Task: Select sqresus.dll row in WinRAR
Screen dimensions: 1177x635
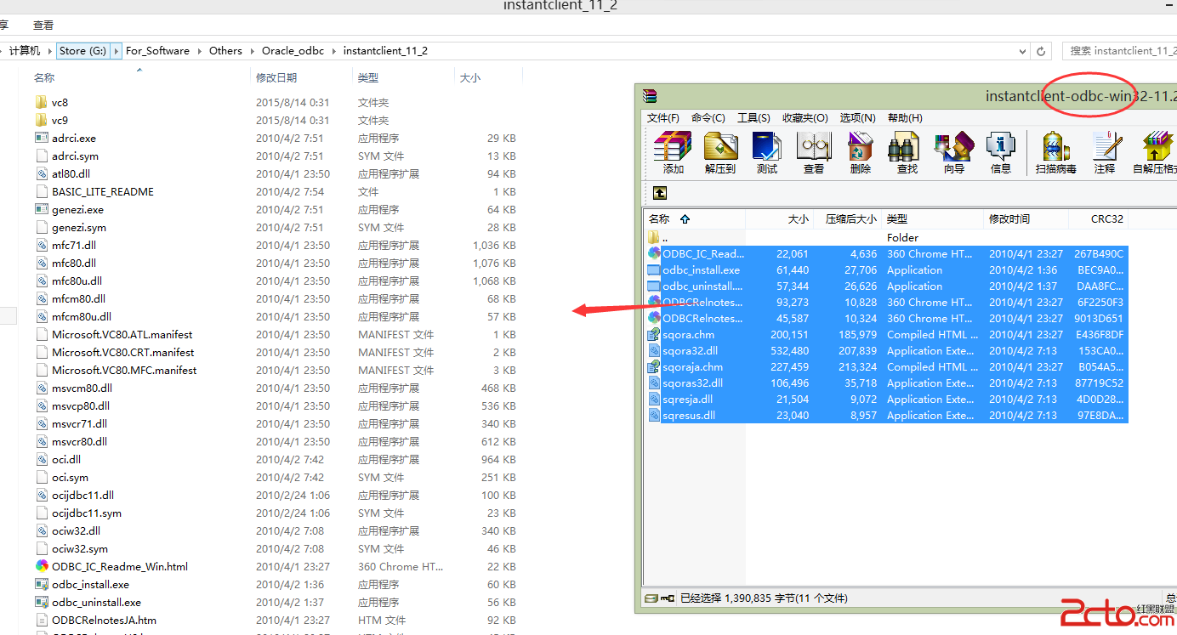Action: point(887,415)
